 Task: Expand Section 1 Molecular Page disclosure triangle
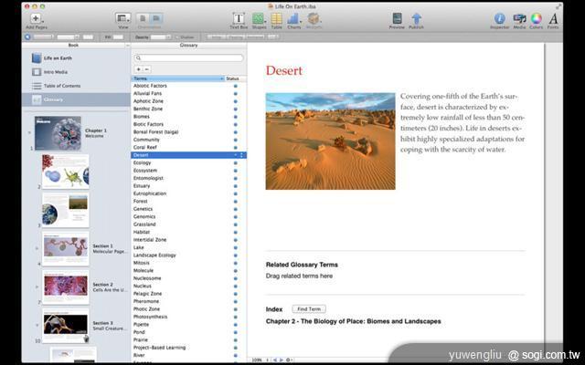[37, 248]
